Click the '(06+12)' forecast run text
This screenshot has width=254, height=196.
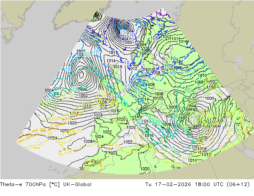(238, 184)
